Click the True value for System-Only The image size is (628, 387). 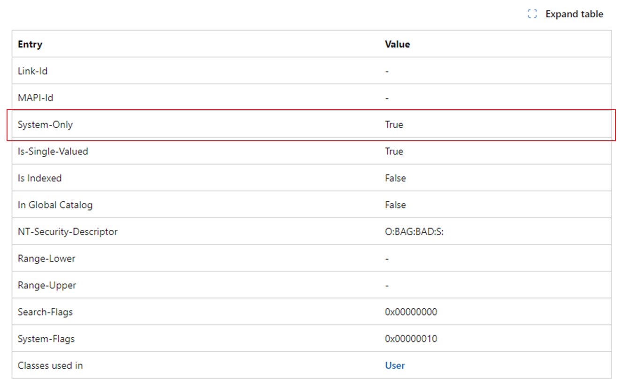[394, 124]
